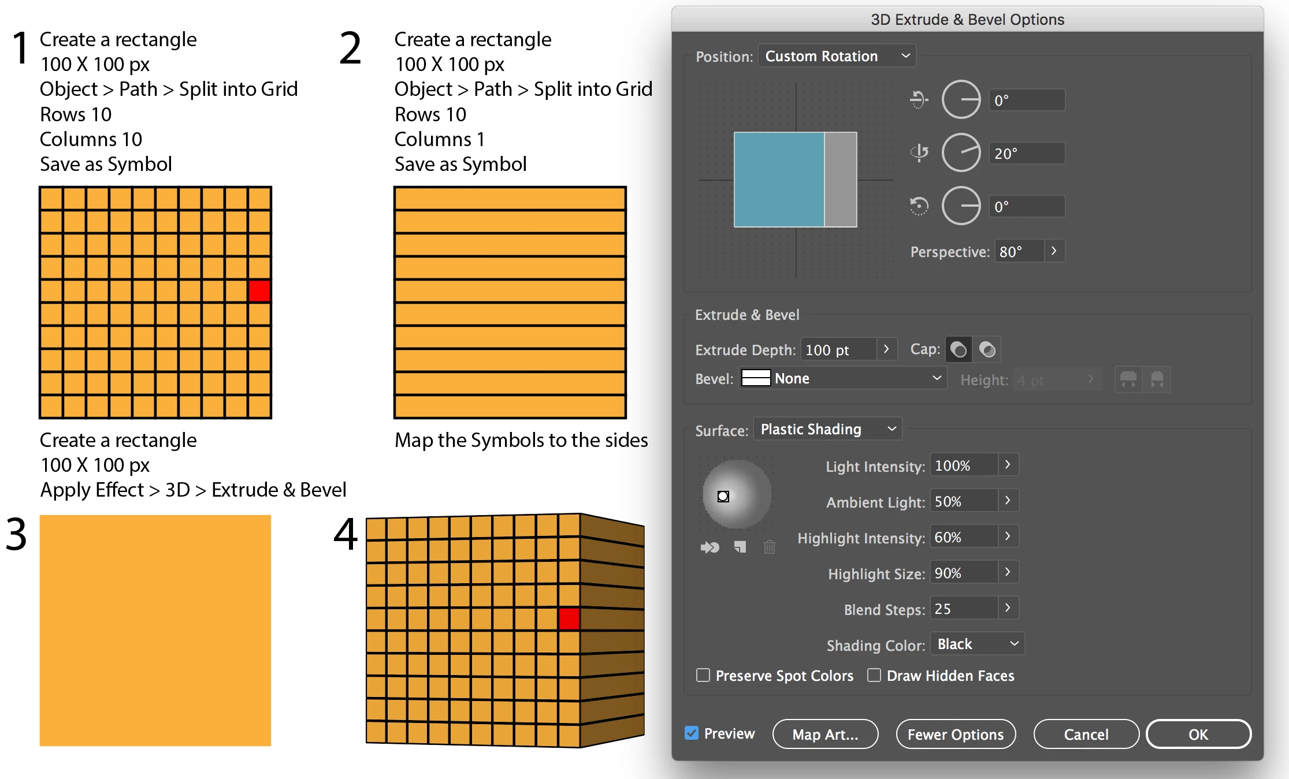Click the Perspective 80° input field
The width and height of the screenshot is (1289, 779).
tap(1019, 251)
